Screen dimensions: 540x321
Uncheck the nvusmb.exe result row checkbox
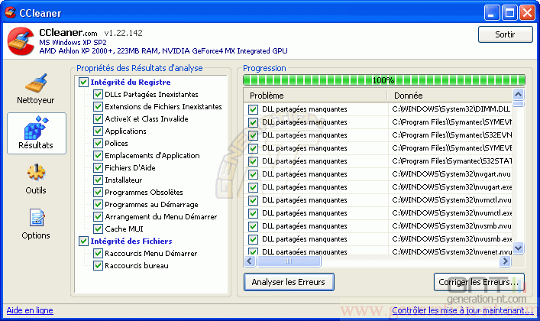pyautogui.click(x=253, y=239)
